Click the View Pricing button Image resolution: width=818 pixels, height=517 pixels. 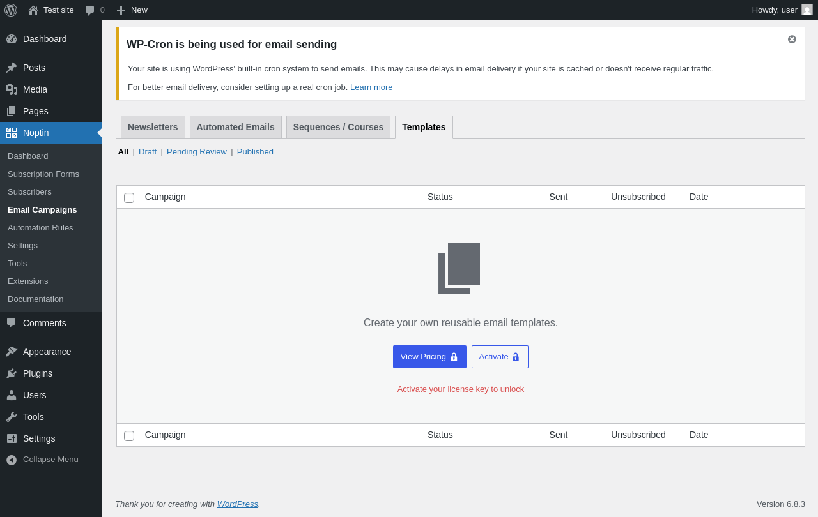(x=429, y=357)
